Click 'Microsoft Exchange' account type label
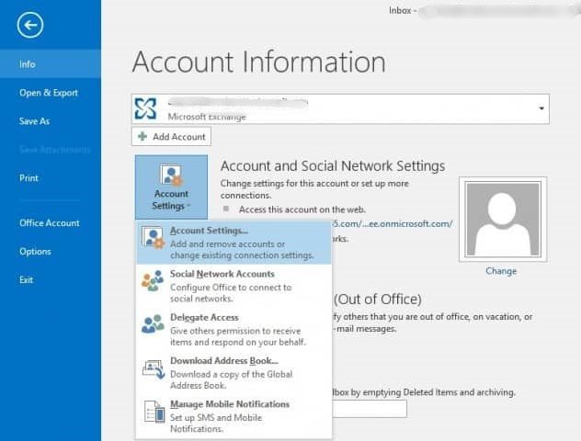581x441 pixels. 207,117
